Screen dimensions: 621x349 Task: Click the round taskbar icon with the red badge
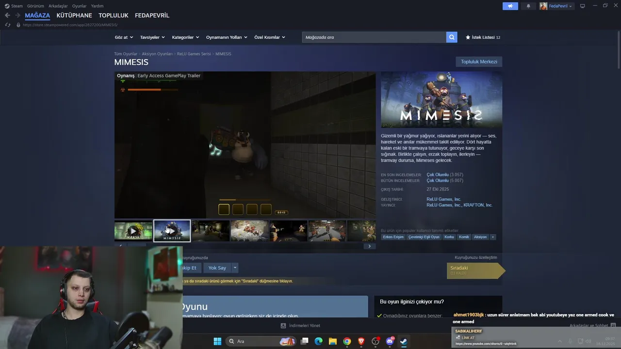[376, 341]
